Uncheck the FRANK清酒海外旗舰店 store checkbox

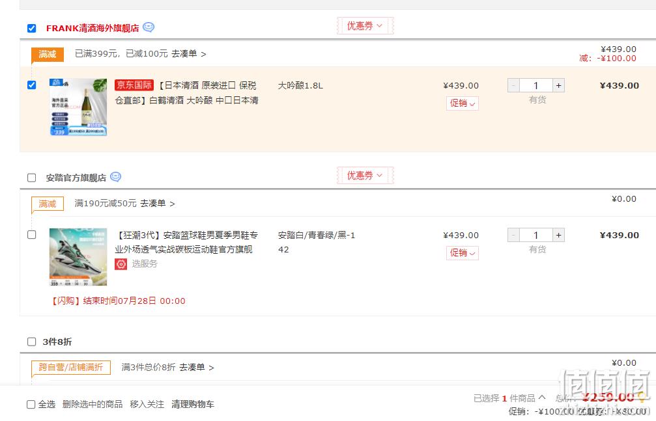[31, 28]
